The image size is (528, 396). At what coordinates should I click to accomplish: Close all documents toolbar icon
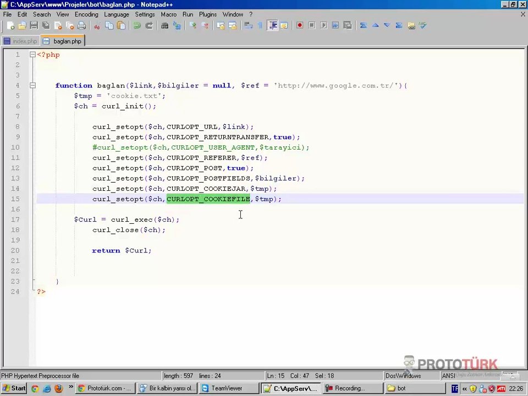(70, 26)
